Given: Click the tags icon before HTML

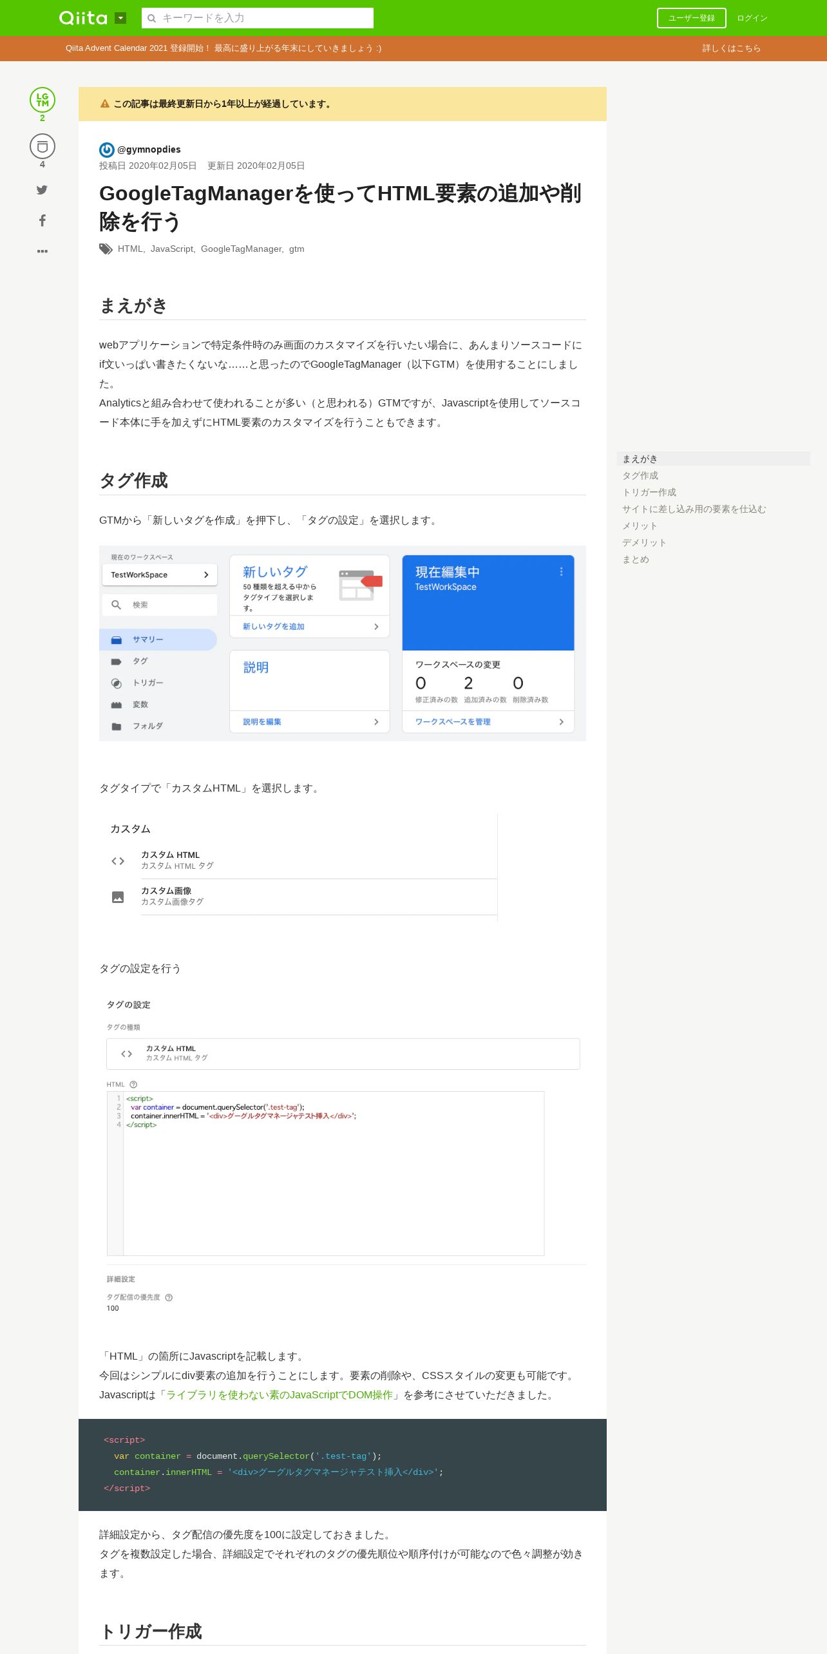Looking at the screenshot, I should 106,249.
